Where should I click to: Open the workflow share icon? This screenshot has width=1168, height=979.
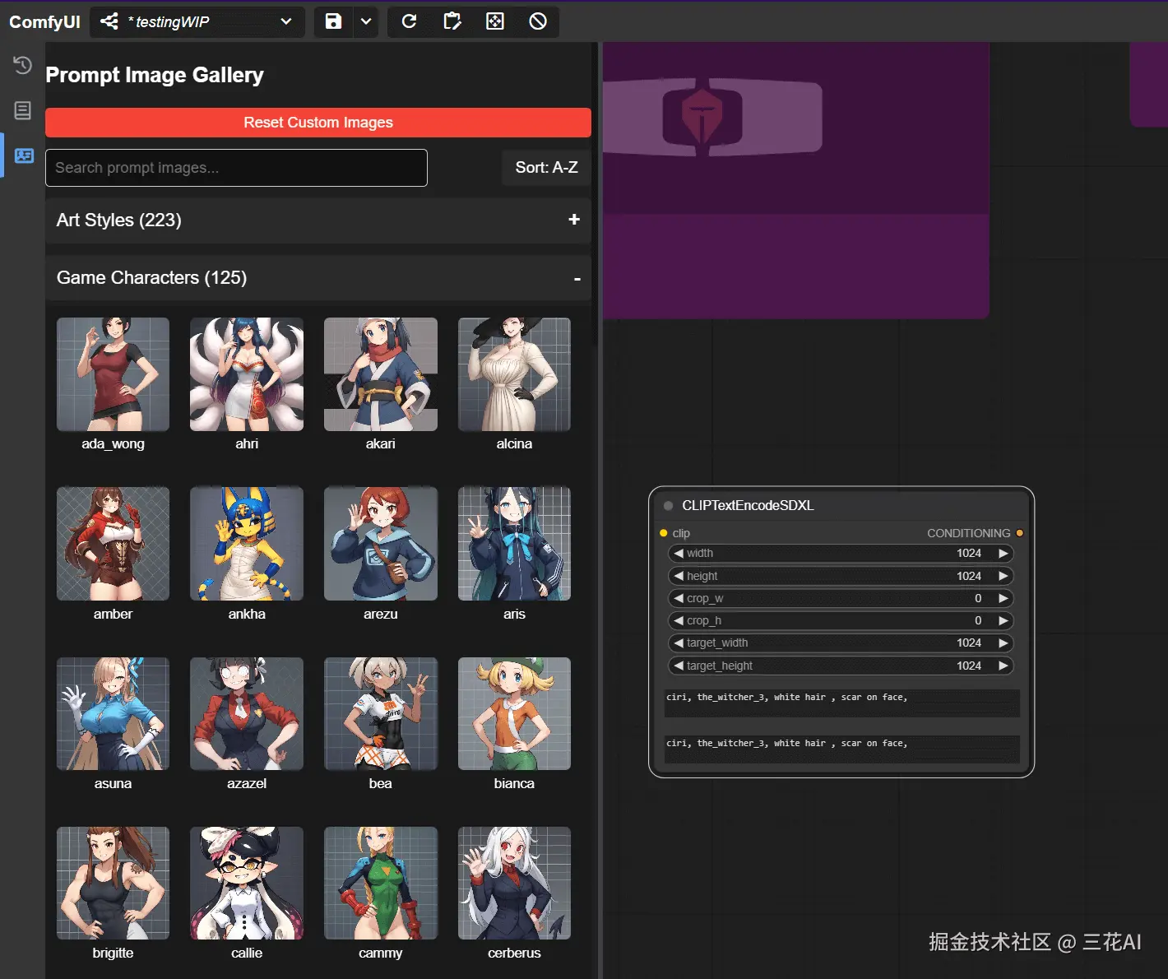pyautogui.click(x=109, y=21)
